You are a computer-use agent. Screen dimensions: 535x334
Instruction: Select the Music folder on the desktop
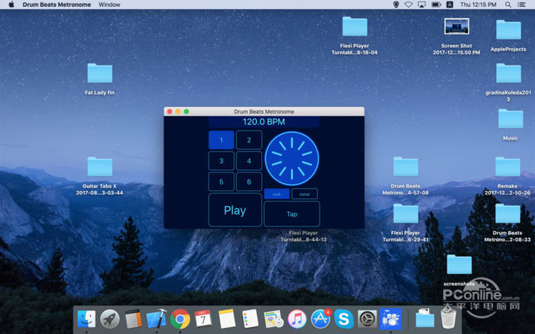click(510, 120)
